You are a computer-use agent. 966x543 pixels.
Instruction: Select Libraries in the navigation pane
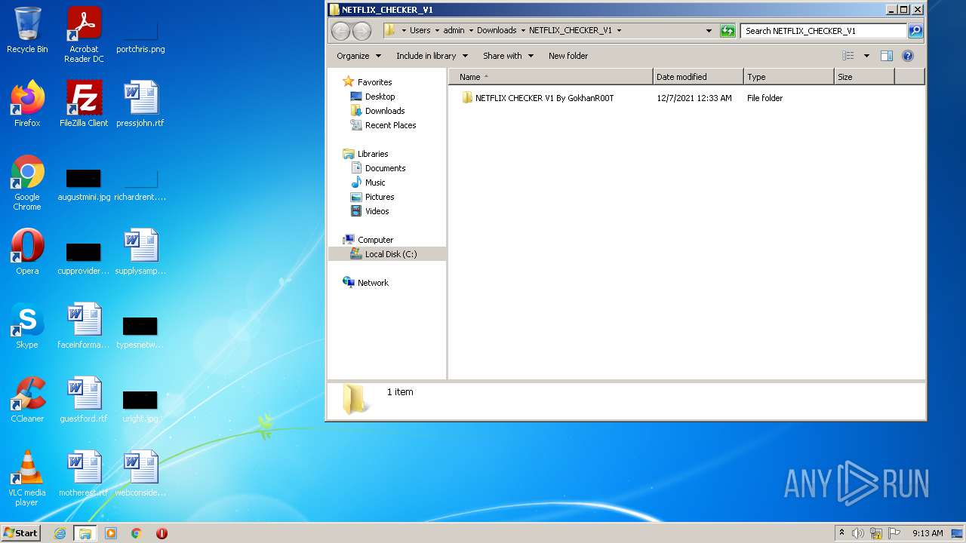pos(373,154)
